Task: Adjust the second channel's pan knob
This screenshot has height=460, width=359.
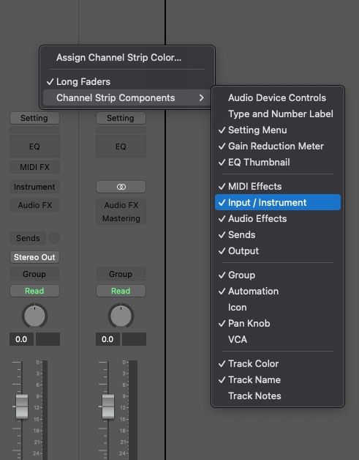Action: coord(121,316)
